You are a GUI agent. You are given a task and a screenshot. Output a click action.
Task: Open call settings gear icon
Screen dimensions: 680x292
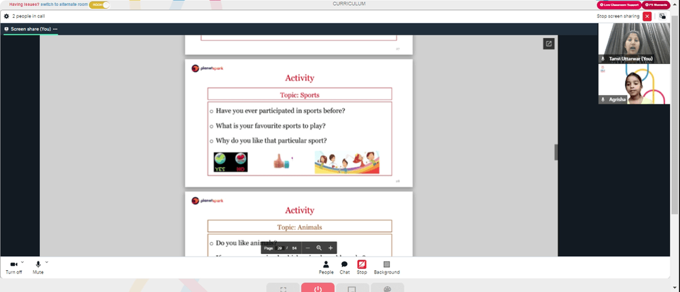(7, 16)
